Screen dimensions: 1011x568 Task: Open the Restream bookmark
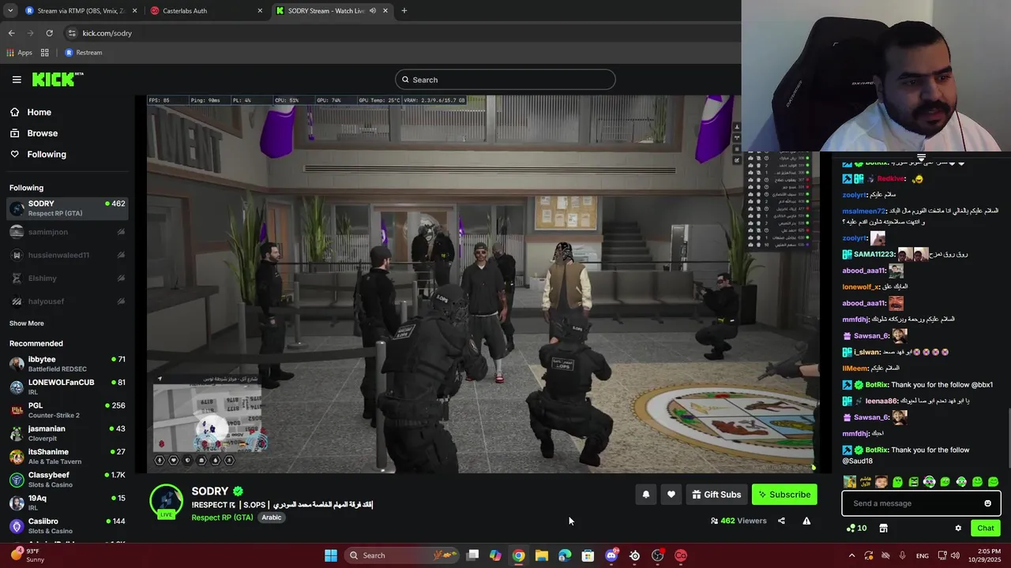click(84, 53)
